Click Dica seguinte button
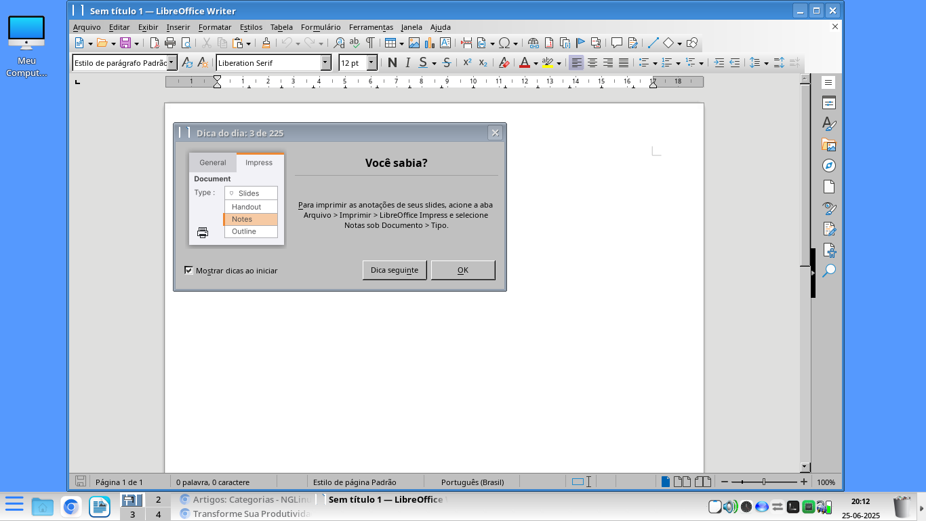The height and width of the screenshot is (521, 926). pos(395,270)
